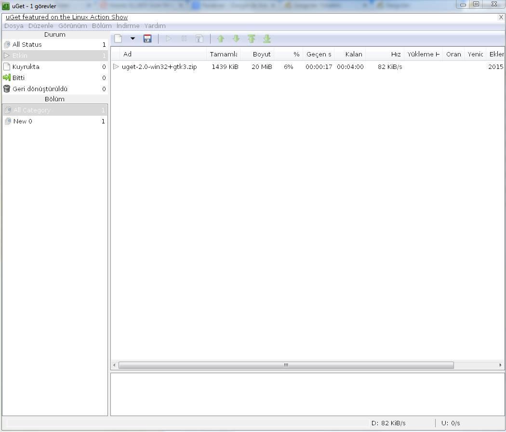The image size is (506, 432).
Task: Click the 82 KiB/s speed cell
Action: click(x=390, y=67)
